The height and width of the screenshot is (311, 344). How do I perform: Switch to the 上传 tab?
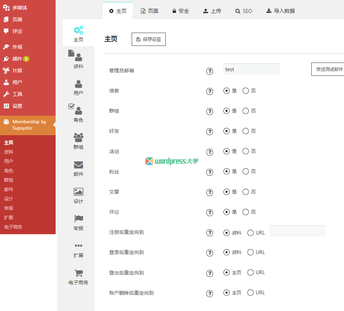212,11
